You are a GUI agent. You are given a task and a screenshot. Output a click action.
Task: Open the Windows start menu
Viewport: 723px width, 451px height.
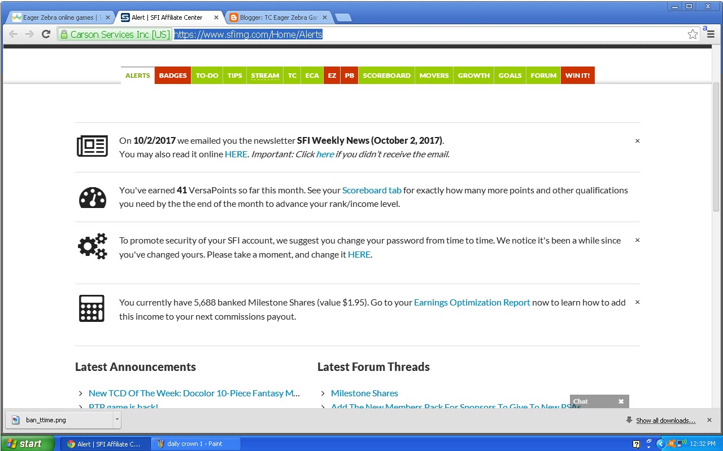pos(28,444)
